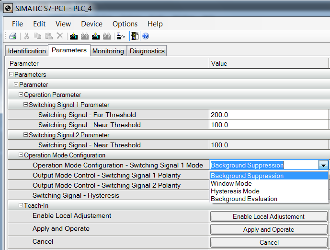Screen dimensions: 330x250
Task: Click the Cancel button
Action: click(269, 242)
